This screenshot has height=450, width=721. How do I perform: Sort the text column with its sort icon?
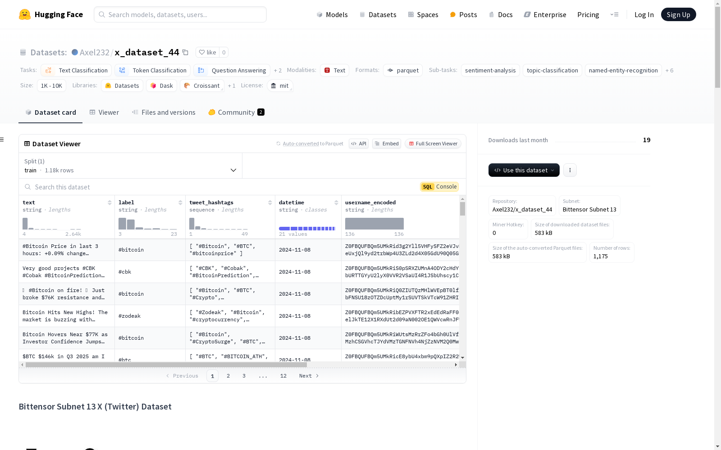tap(110, 202)
